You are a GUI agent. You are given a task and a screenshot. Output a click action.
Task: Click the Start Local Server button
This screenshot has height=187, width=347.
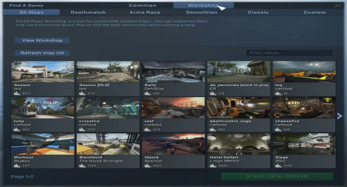[x=277, y=176]
